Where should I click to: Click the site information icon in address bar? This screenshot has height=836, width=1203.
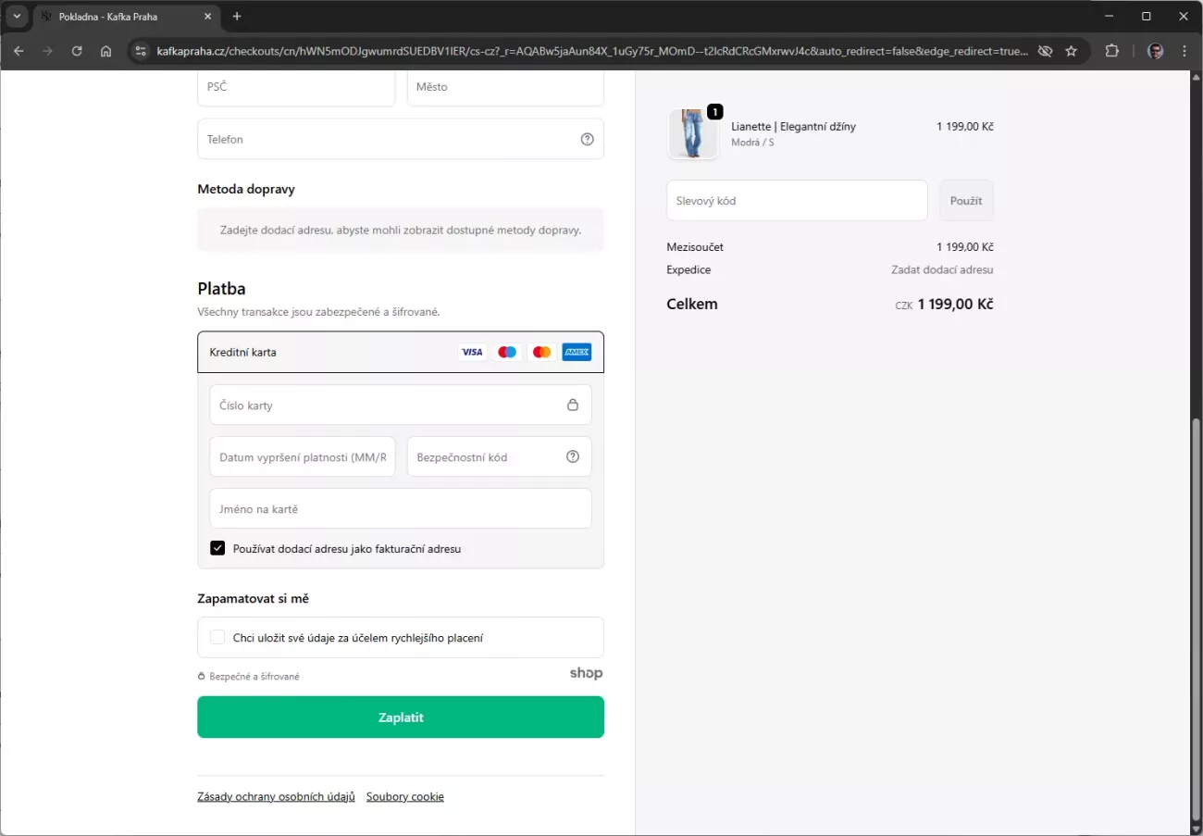(x=141, y=51)
